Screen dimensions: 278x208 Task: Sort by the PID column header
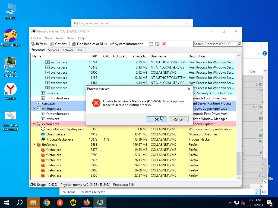pyautogui.click(x=92, y=56)
